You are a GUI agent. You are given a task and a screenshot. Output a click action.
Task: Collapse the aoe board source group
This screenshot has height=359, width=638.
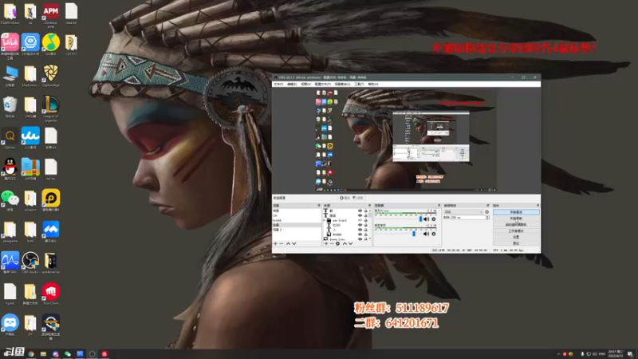click(325, 220)
